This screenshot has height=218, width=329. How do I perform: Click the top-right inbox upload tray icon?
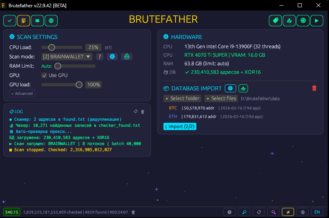(289, 21)
